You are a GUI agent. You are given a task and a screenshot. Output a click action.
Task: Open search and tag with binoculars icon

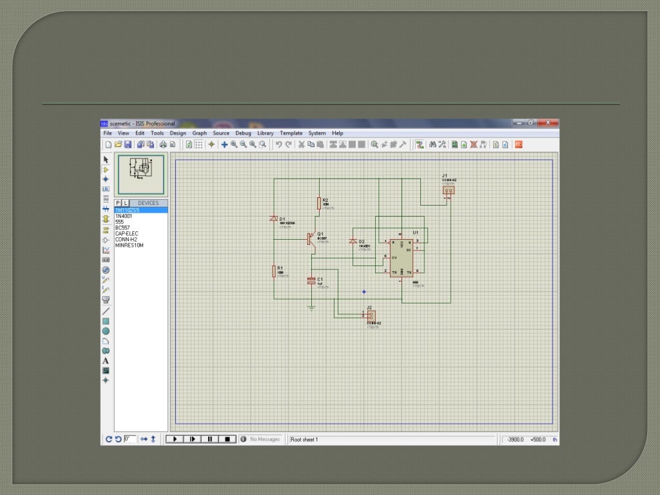pyautogui.click(x=432, y=145)
